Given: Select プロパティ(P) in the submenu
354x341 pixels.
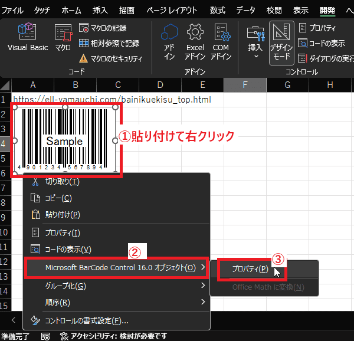Looking at the screenshot, I should click(x=250, y=269).
